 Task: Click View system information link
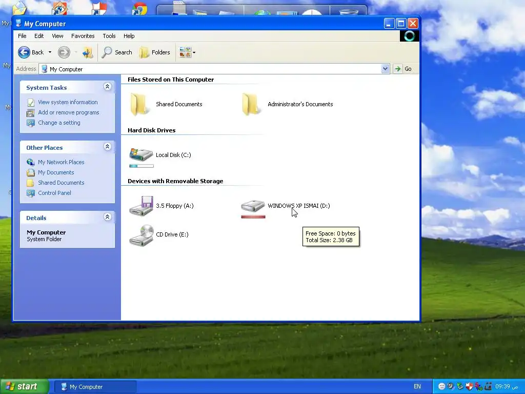click(68, 102)
